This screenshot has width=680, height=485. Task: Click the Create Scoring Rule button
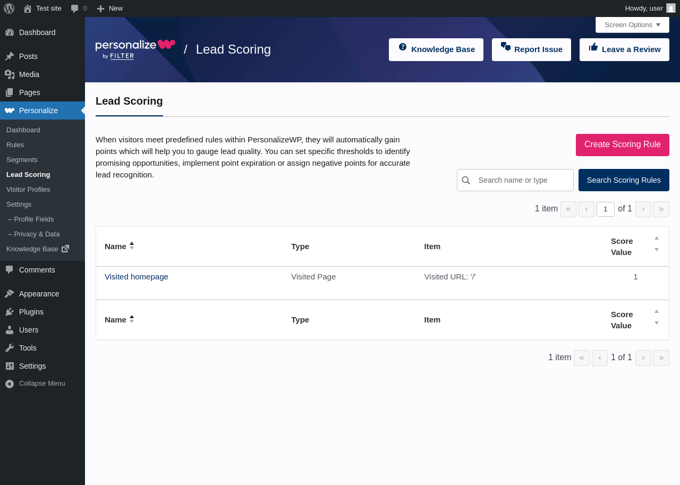click(x=623, y=145)
